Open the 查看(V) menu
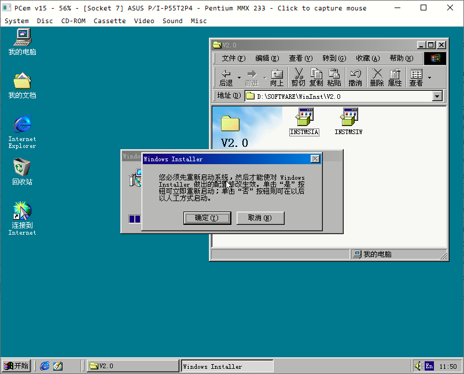 tap(300, 58)
